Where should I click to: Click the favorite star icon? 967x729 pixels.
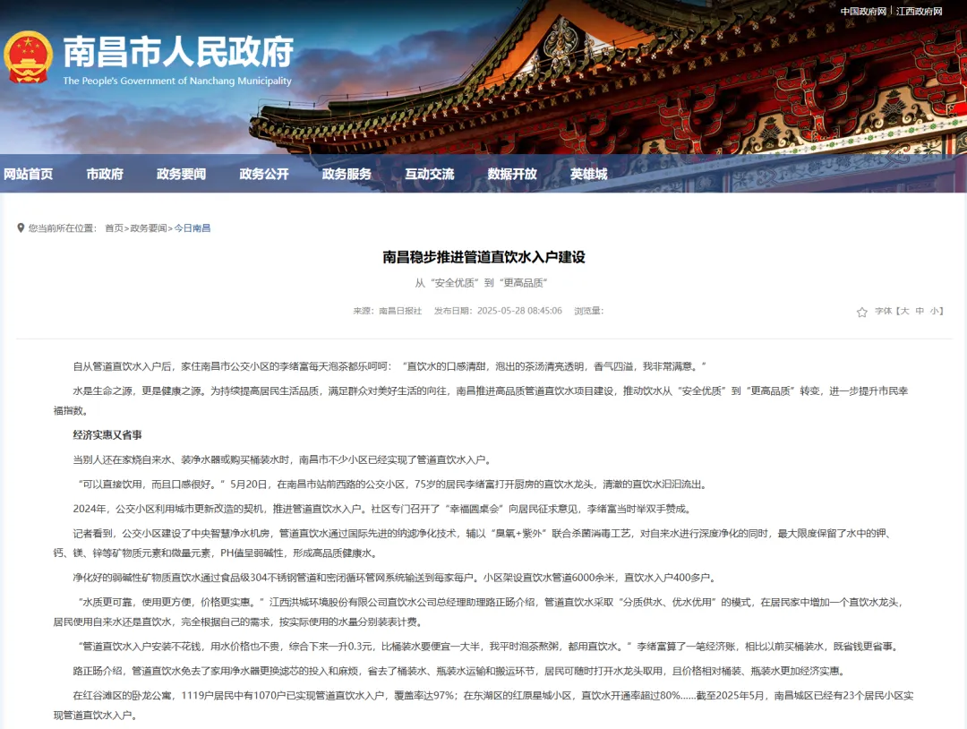point(861,312)
